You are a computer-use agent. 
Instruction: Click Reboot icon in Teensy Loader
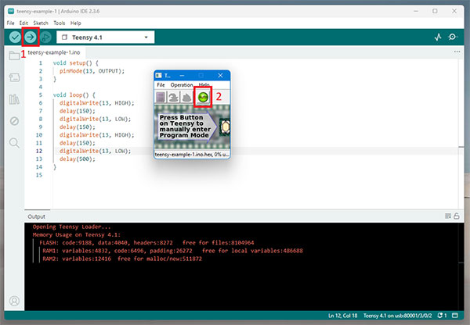click(x=186, y=97)
